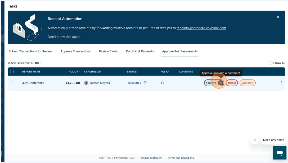Viewport: 288px width, 163px height.
Task: Open the Approve Transactions tab
Action: click(76, 51)
